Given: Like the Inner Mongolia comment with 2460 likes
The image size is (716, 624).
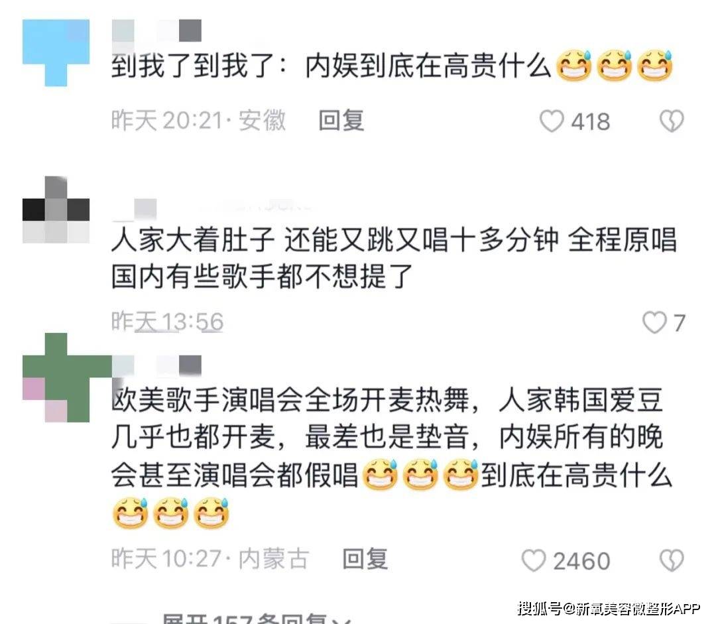Looking at the screenshot, I should click(533, 560).
